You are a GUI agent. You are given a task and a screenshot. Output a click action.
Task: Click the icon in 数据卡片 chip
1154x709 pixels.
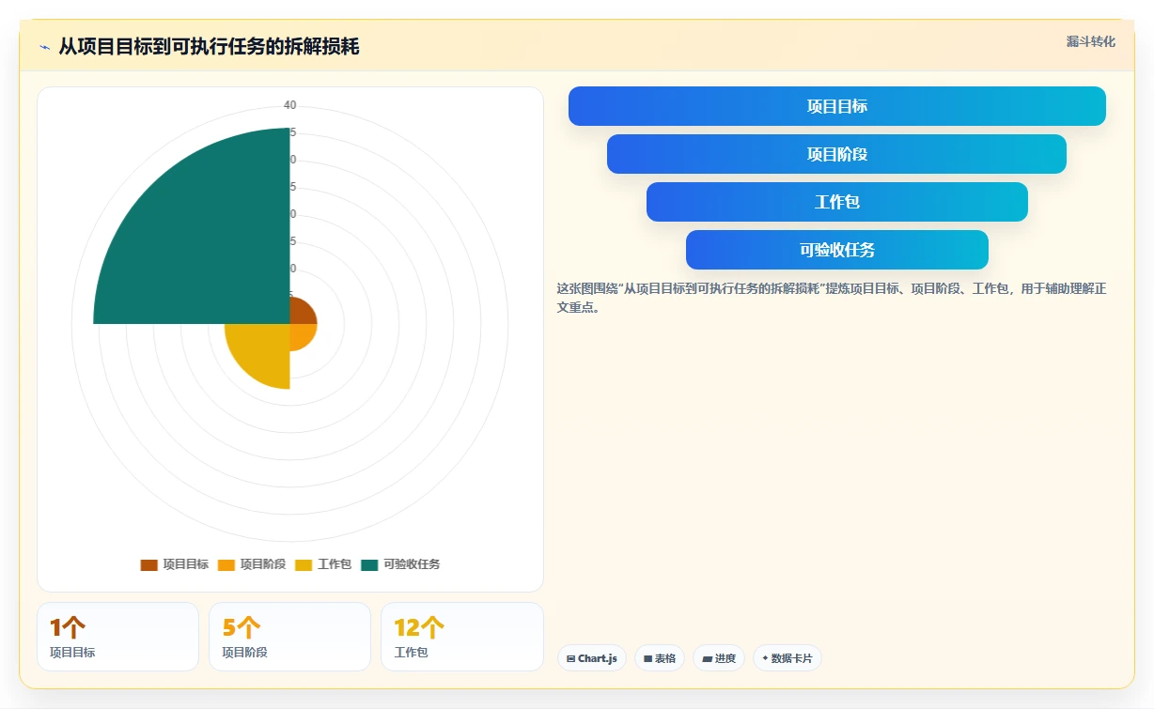pyautogui.click(x=765, y=658)
